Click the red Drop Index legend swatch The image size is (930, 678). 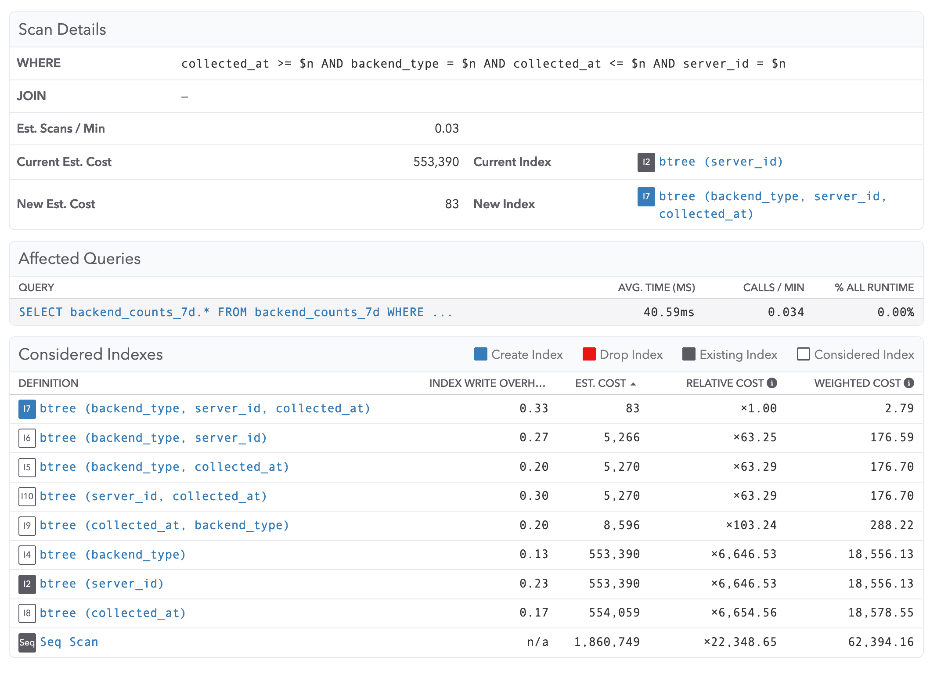589,354
